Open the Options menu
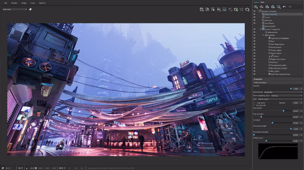This screenshot has height=170, width=304. pyautogui.click(x=42, y=3)
